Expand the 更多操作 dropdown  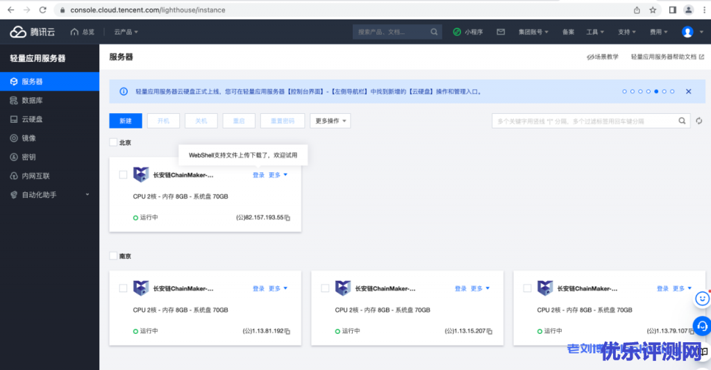tap(330, 121)
